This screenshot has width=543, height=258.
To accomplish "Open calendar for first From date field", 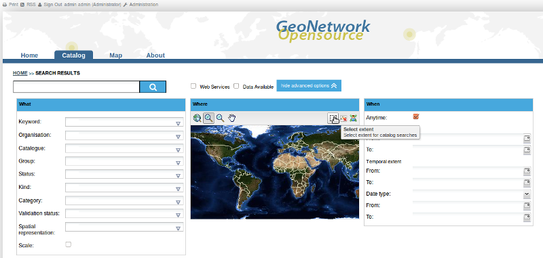I will tap(527, 139).
